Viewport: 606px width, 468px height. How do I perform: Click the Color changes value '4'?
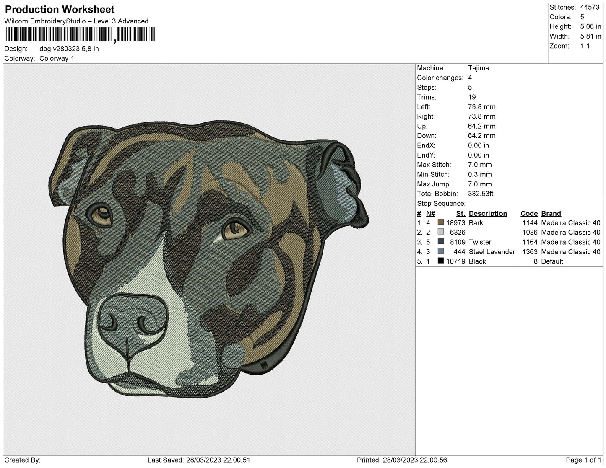[x=470, y=78]
